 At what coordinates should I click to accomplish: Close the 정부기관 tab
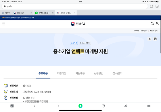coord(31,13)
